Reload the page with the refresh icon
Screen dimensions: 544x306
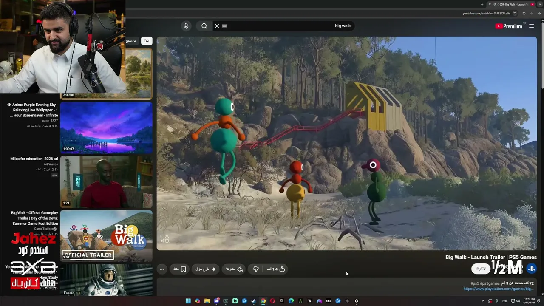pos(524,14)
